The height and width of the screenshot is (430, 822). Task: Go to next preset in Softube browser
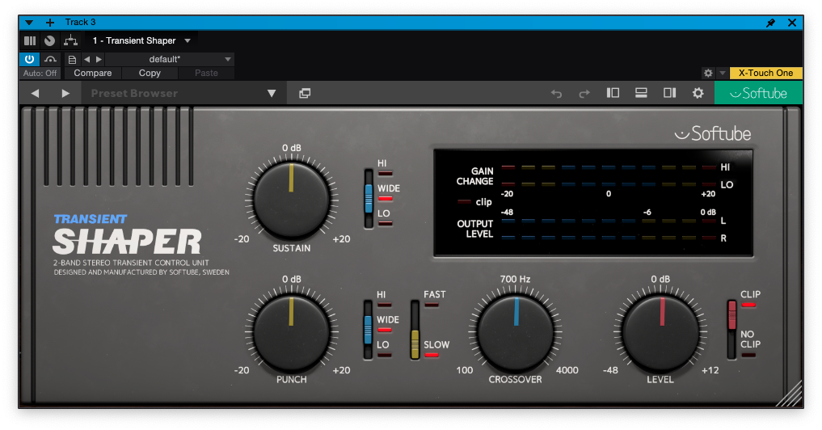65,93
